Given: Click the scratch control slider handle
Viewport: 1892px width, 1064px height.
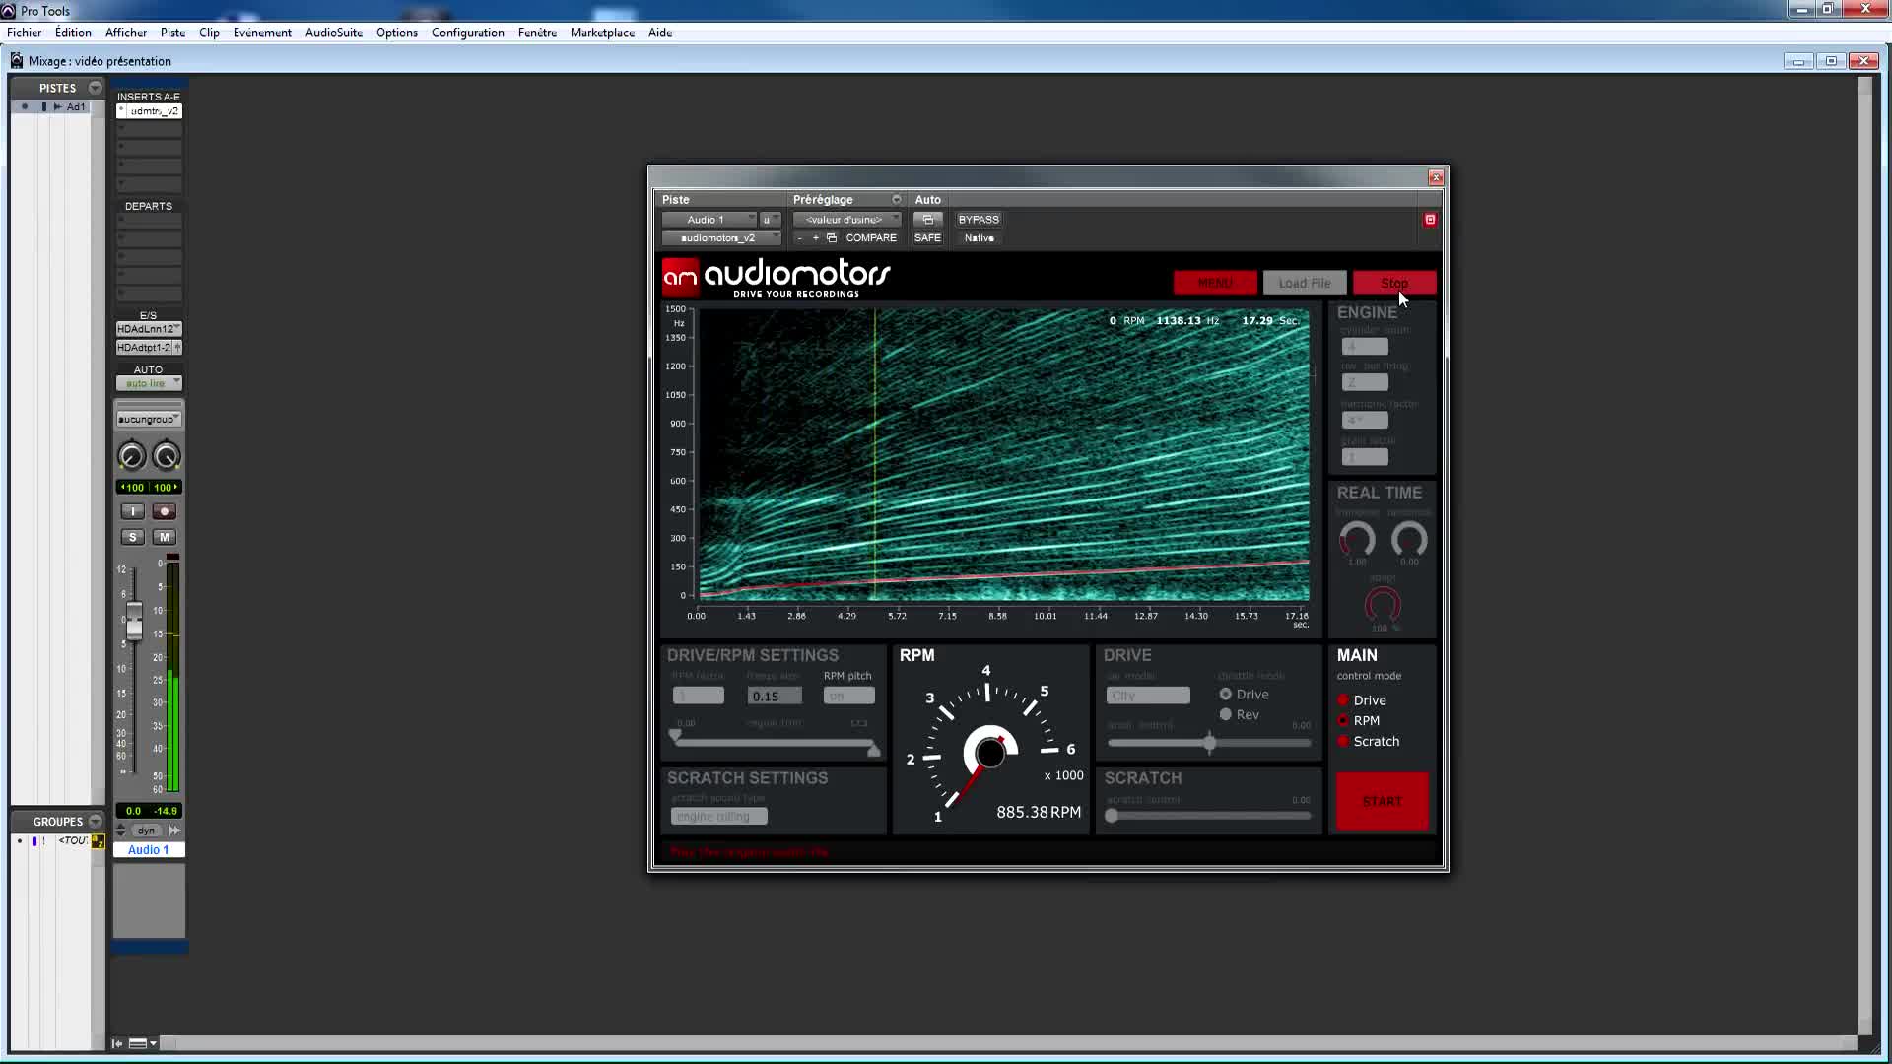Looking at the screenshot, I should (x=1112, y=816).
